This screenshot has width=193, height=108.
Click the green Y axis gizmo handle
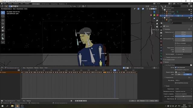pos(154,15)
